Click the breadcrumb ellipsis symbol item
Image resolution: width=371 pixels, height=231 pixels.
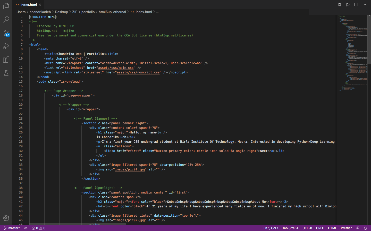tap(157, 12)
